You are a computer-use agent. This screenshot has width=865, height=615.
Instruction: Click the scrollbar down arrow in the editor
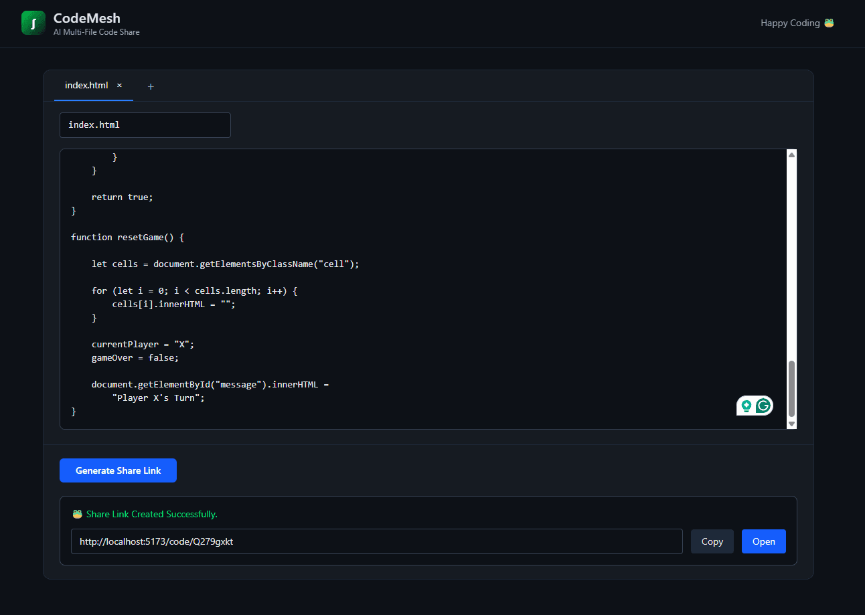pyautogui.click(x=791, y=424)
